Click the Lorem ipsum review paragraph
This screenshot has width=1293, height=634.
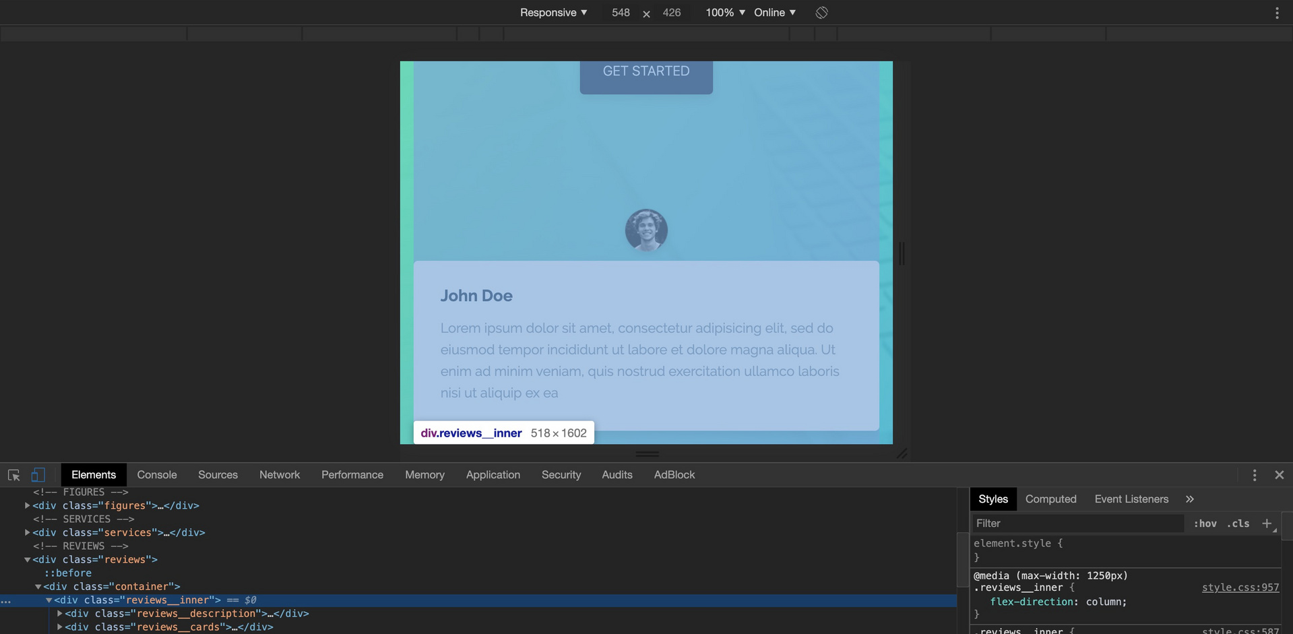click(x=640, y=360)
